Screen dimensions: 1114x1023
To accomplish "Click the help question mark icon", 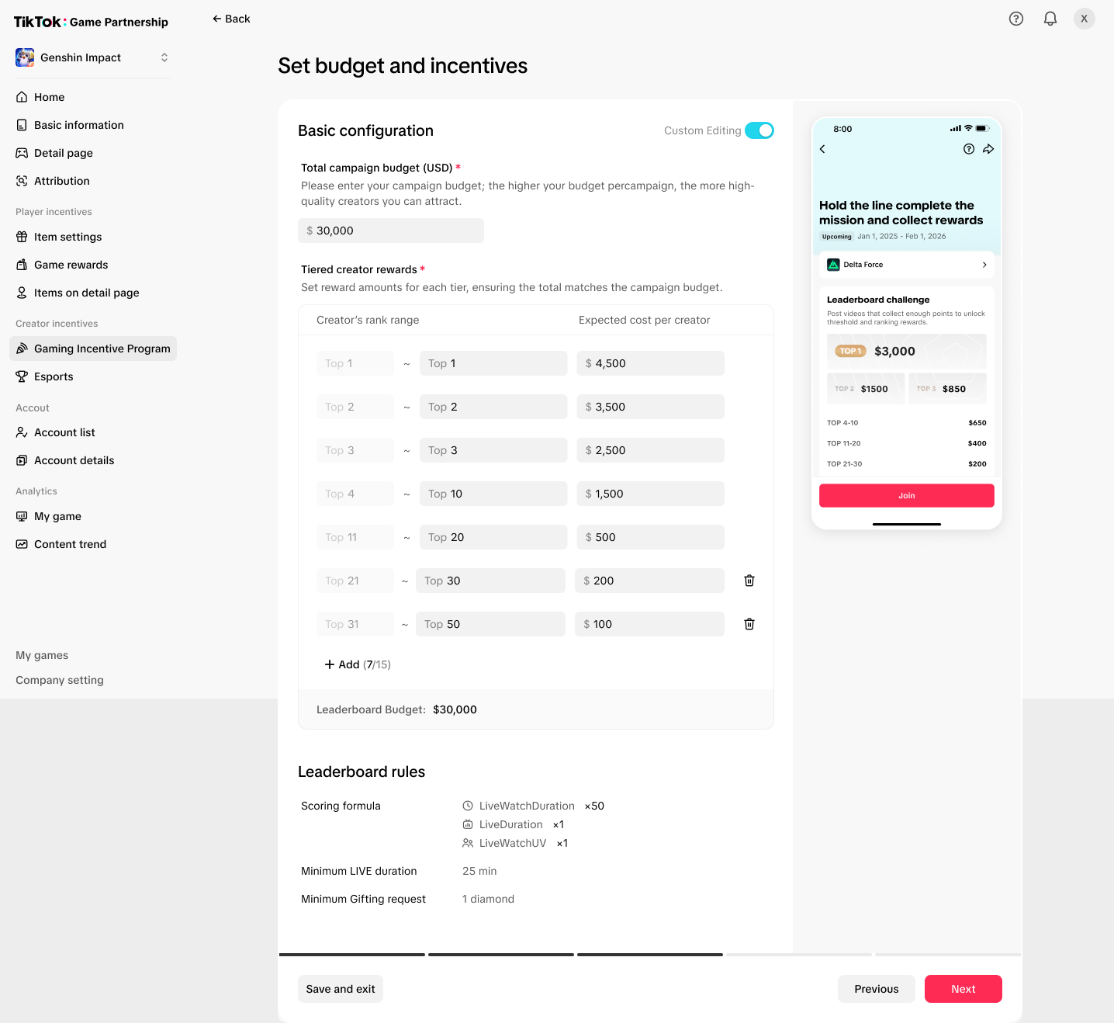I will coord(1016,19).
